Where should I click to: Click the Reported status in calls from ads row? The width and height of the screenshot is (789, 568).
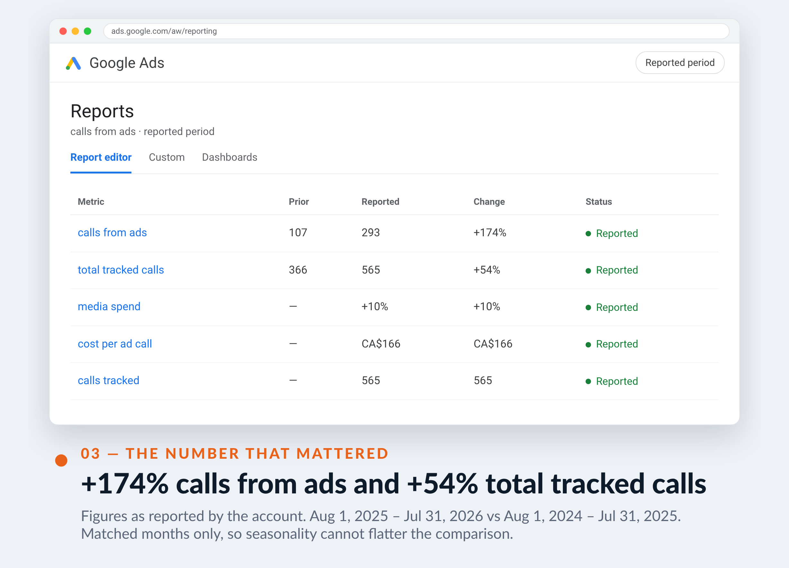[612, 233]
